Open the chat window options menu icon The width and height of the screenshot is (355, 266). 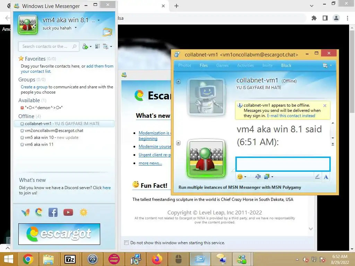[325, 65]
